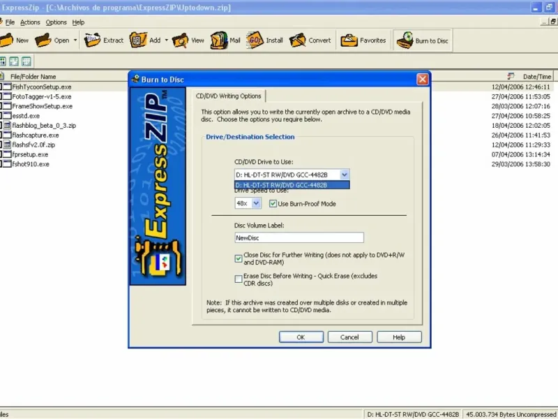
Task: Select flashblog_beta_0_3.zip in file list
Action: tap(44, 126)
